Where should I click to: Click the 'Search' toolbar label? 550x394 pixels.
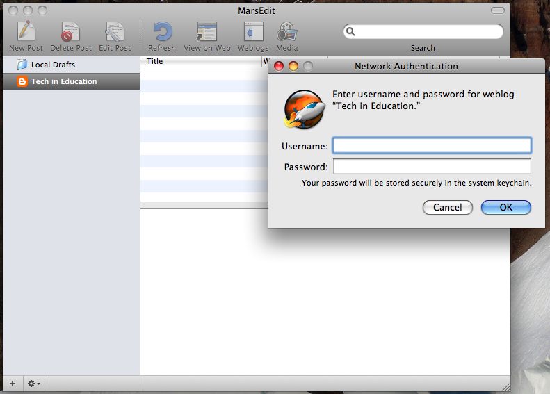point(423,48)
